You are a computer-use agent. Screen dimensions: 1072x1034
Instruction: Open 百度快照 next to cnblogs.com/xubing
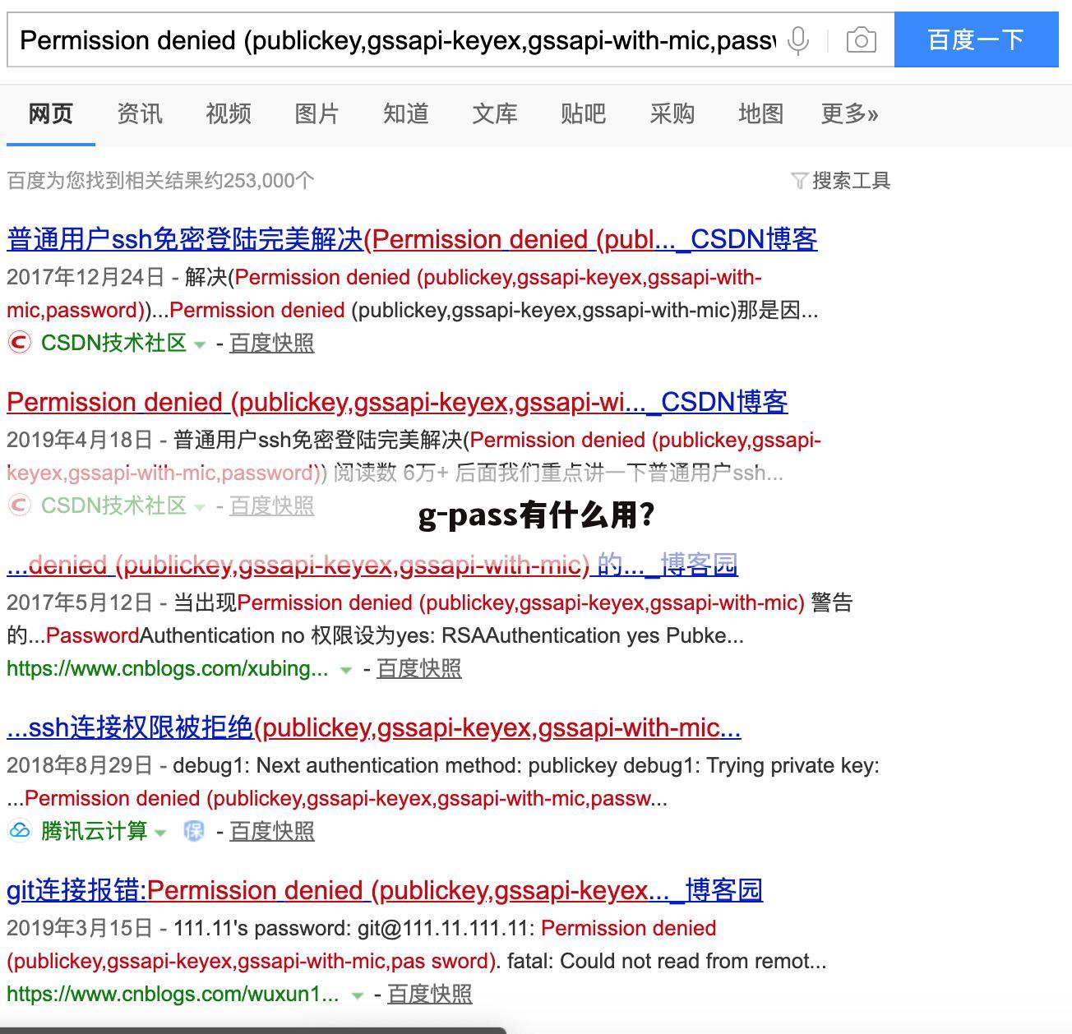point(419,668)
